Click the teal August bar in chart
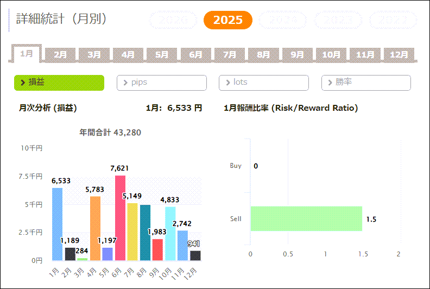This screenshot has height=289, width=430. click(145, 233)
